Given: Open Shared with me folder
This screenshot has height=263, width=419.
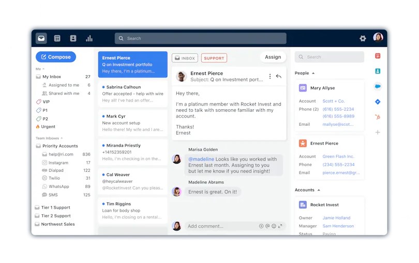Looking at the screenshot, I should (66, 93).
